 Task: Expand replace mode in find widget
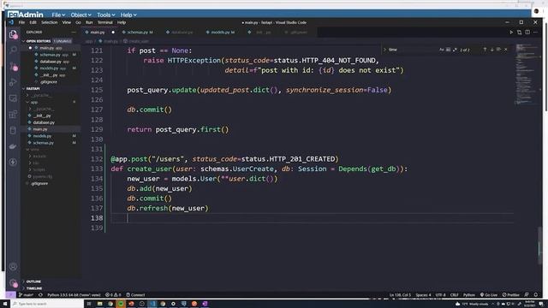[384, 50]
